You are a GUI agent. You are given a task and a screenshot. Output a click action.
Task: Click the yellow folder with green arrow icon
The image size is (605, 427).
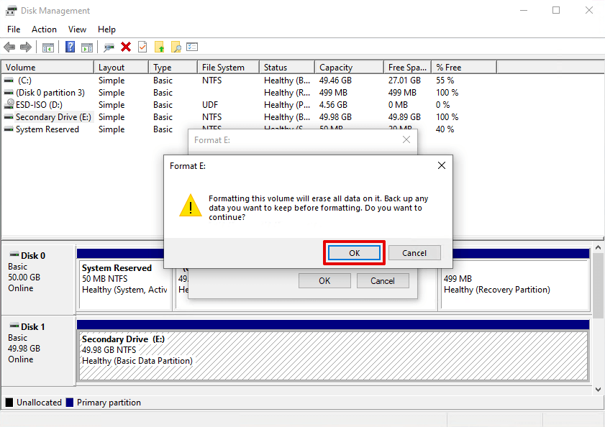click(x=160, y=47)
